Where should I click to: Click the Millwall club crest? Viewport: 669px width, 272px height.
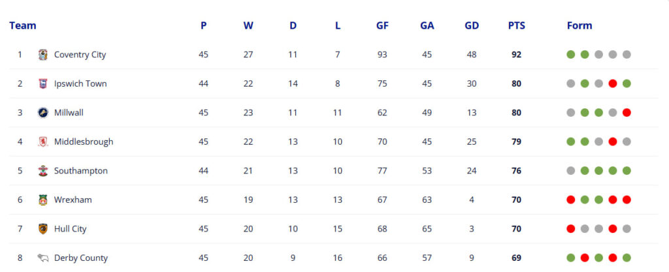click(x=43, y=113)
